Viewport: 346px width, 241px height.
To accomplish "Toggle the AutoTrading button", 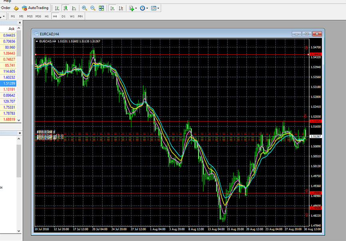I will click(35, 8).
